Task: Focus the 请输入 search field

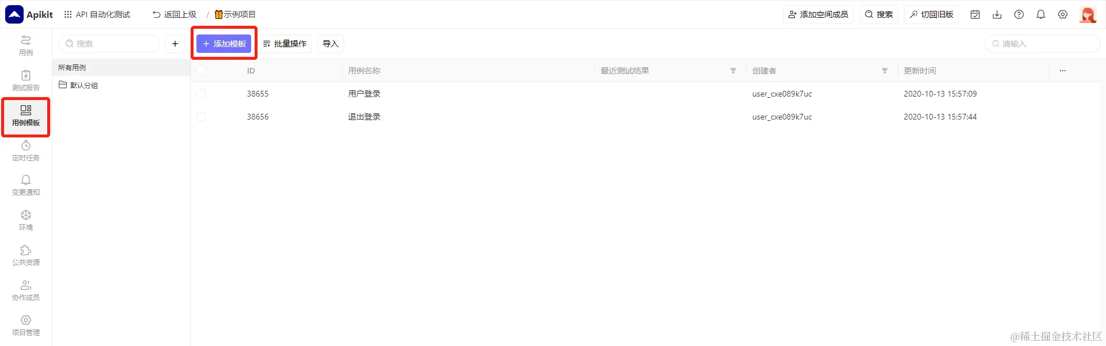Action: [1043, 44]
